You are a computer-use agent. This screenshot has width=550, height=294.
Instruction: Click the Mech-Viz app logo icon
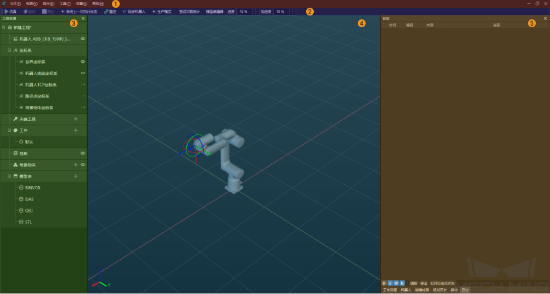[4, 3]
